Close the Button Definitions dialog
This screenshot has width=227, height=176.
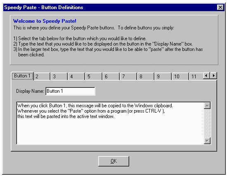[220, 7]
